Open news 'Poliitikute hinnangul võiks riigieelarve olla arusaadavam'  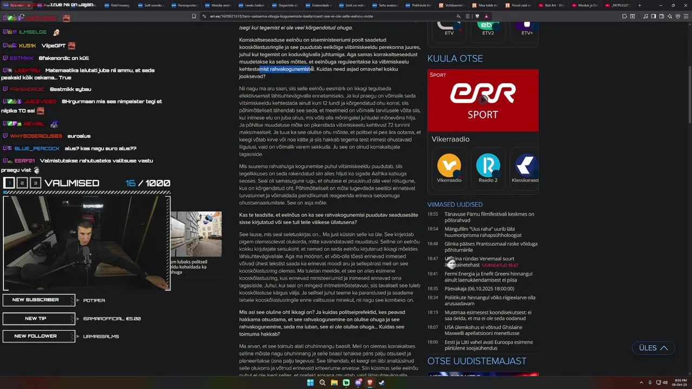pos(490,300)
